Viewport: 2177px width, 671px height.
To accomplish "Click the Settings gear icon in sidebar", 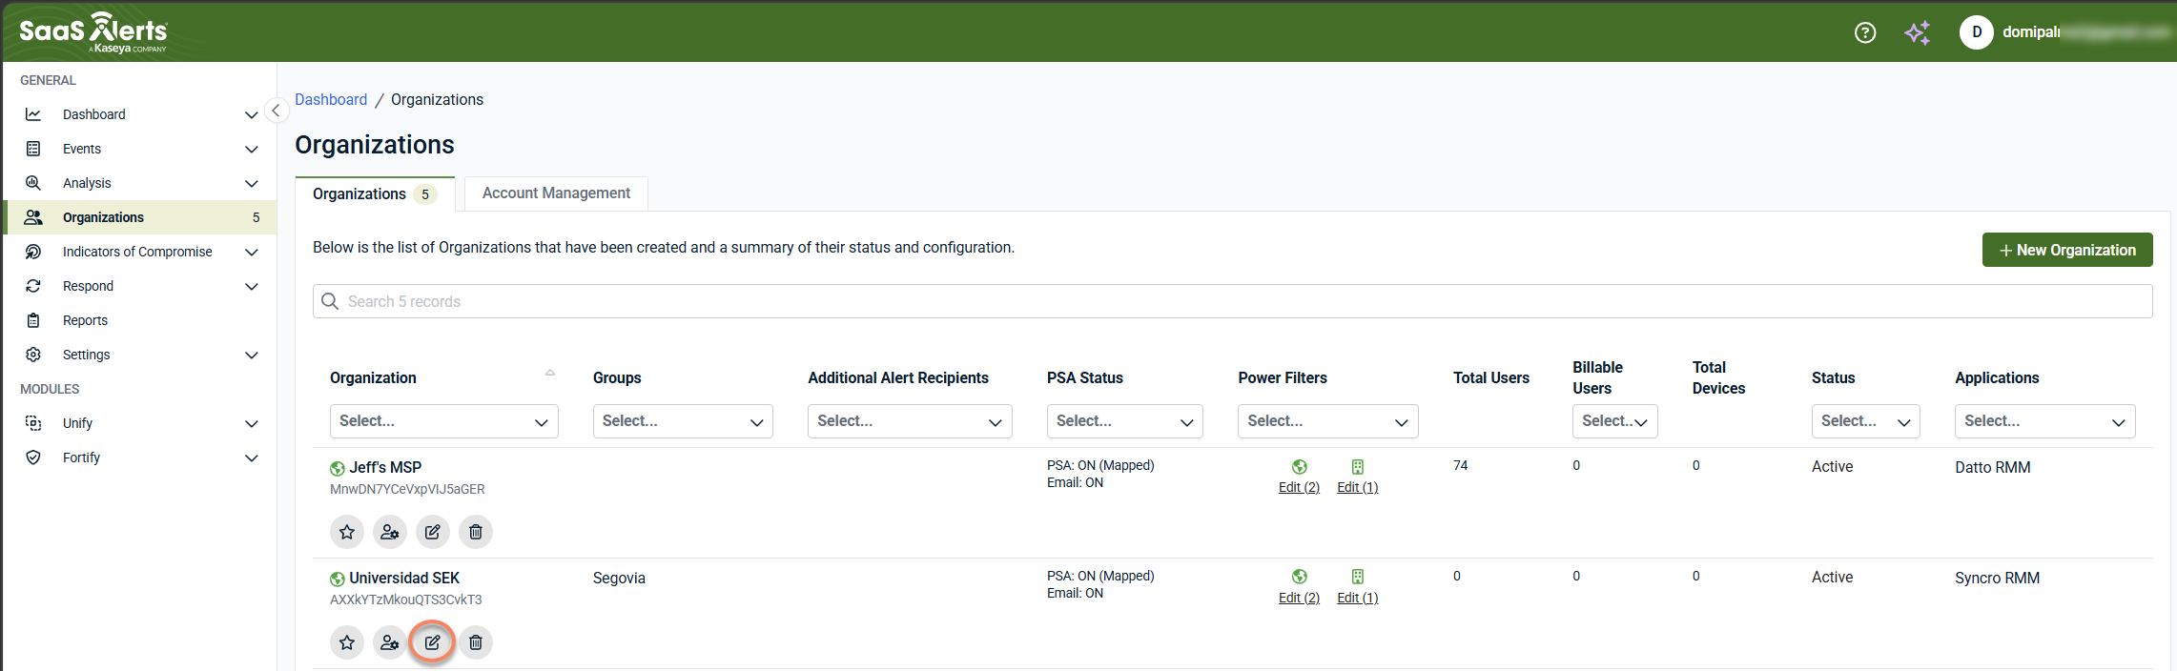I will (33, 355).
